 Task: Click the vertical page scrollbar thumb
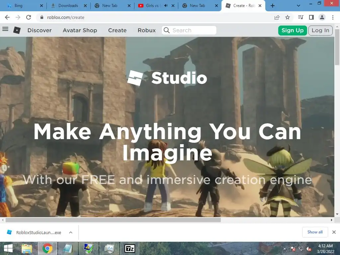tap(337, 46)
